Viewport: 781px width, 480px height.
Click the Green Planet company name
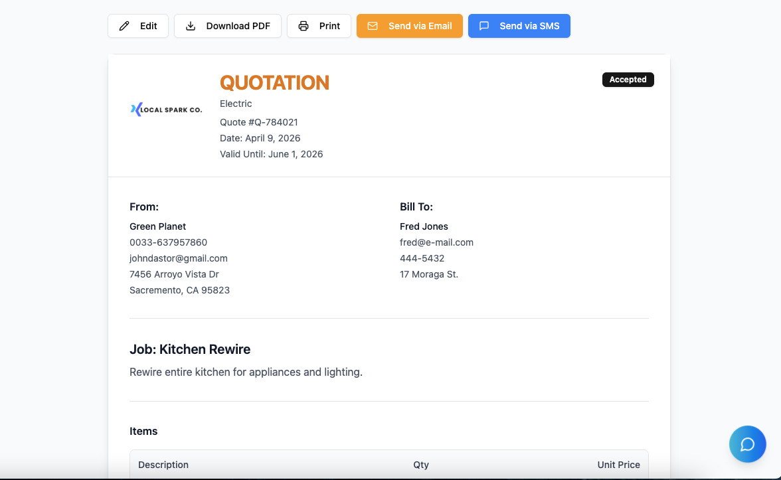point(157,226)
